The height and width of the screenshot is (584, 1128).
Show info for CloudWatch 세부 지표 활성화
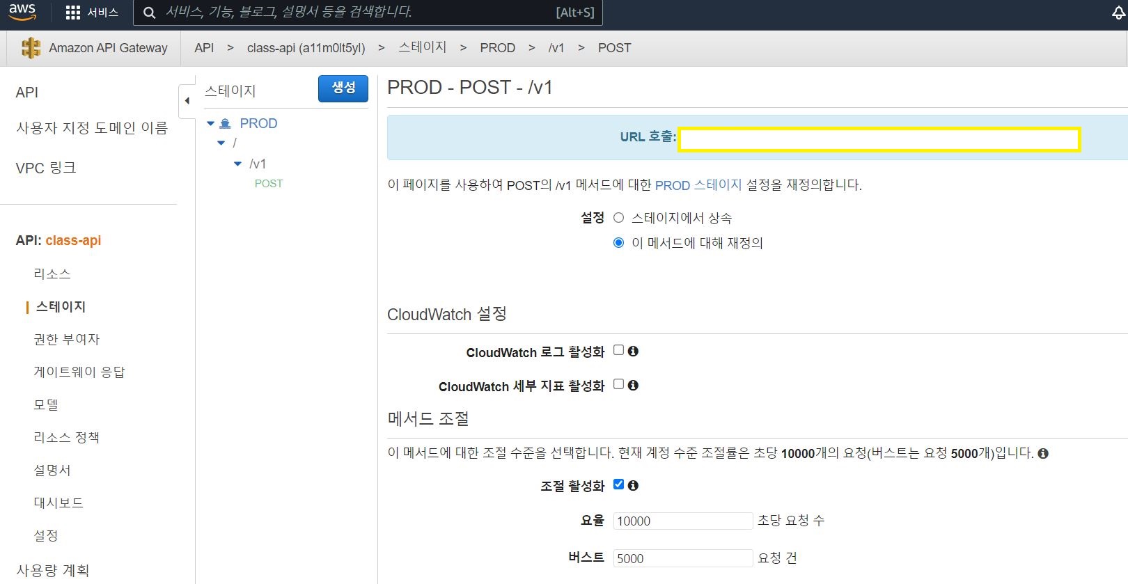tap(633, 386)
